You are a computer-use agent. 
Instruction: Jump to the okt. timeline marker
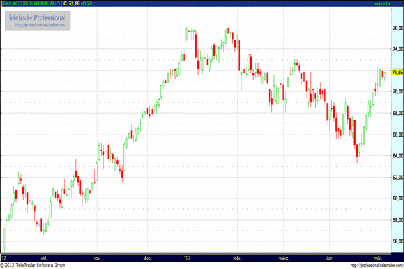click(44, 257)
